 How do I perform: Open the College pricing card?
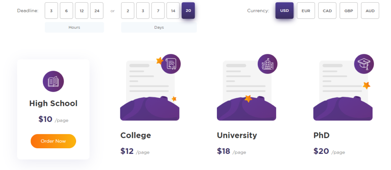(150, 105)
